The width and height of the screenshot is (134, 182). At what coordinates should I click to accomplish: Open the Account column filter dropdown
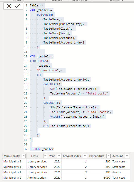127,156
